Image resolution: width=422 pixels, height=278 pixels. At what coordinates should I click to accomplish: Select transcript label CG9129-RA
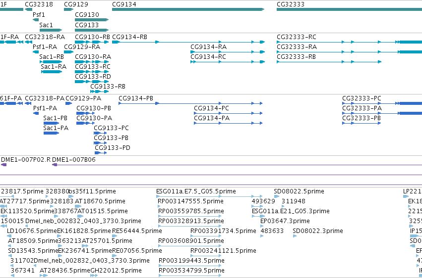[82, 47]
